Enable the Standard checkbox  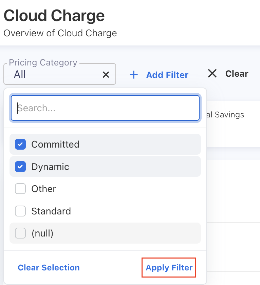click(x=20, y=211)
